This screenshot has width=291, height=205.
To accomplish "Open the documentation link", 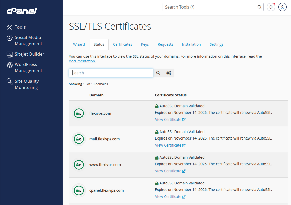I will (x=82, y=61).
